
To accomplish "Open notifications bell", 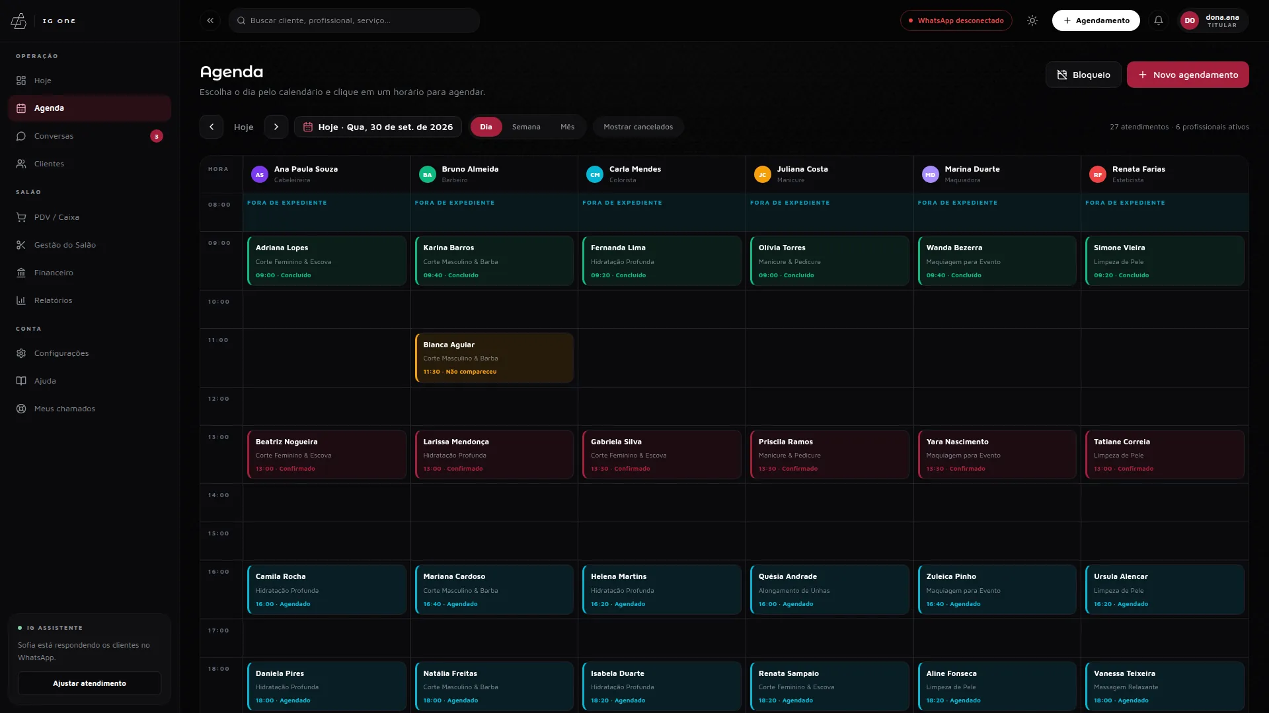I will point(1159,20).
